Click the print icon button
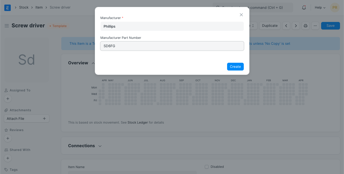The width and height of the screenshot is (344, 174). (306, 26)
